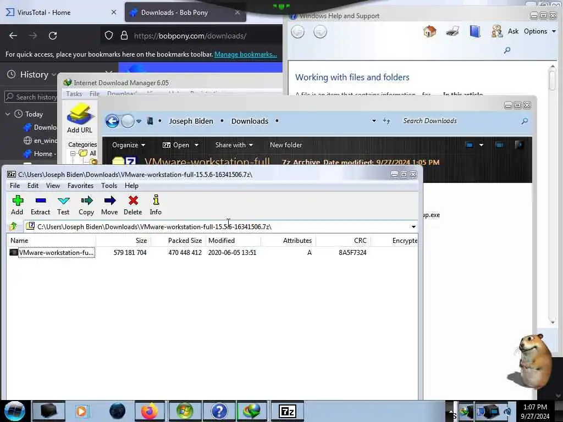Sort by the Modified column header
Screen dimensions: 563x422
pos(233,241)
